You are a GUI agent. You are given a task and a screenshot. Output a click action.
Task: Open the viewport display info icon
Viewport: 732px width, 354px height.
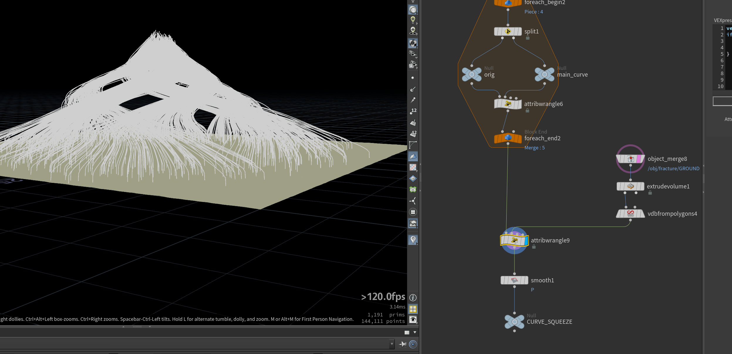coord(413,298)
